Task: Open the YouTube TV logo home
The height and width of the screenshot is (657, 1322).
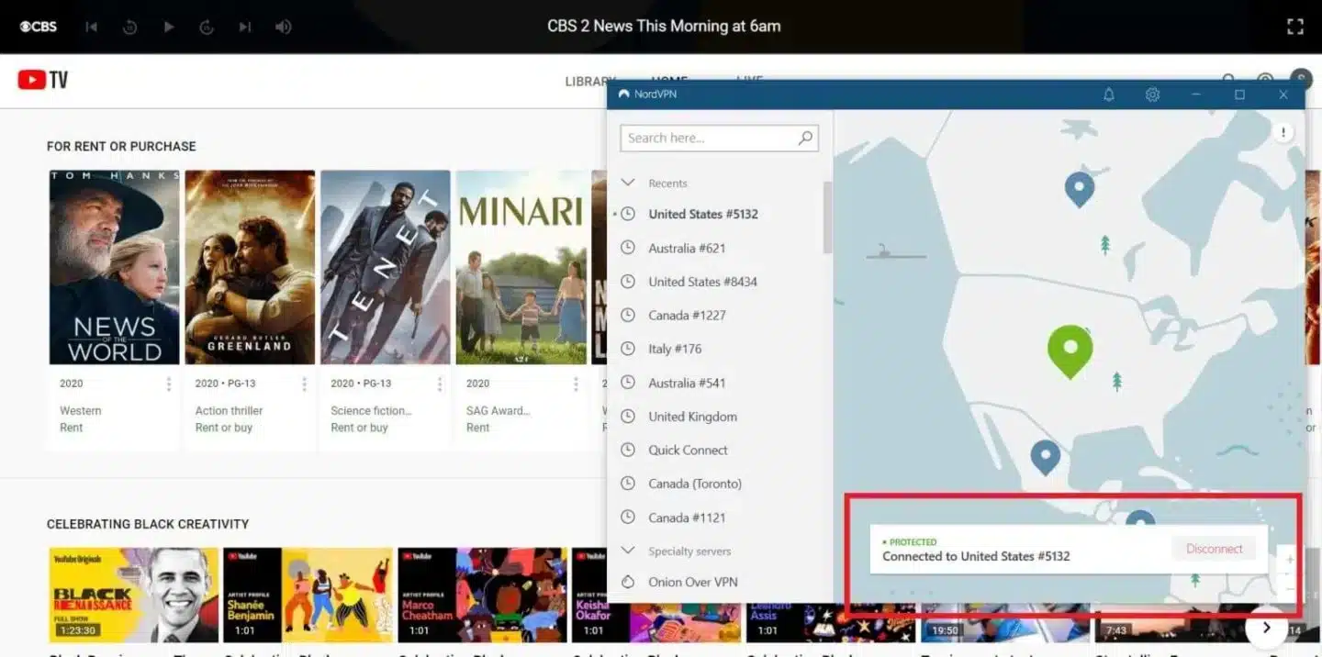Action: click(x=43, y=80)
